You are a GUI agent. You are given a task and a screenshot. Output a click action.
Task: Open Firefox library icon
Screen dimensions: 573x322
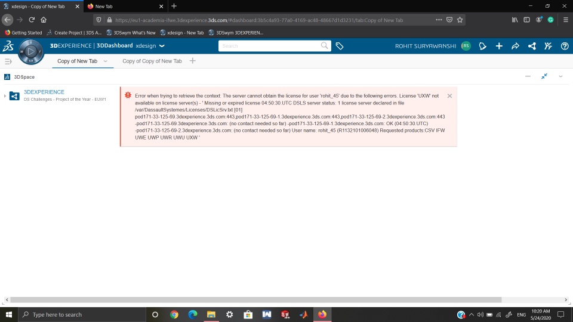click(515, 20)
